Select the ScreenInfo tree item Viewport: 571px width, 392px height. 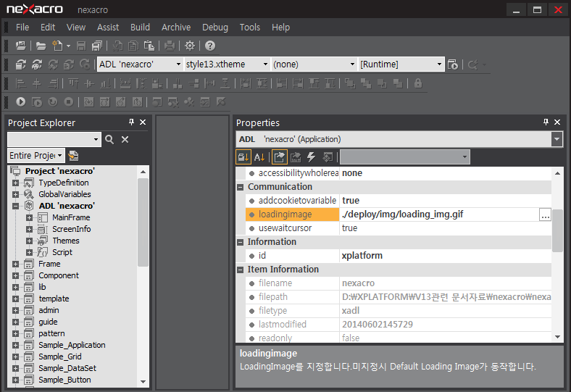pyautogui.click(x=71, y=229)
